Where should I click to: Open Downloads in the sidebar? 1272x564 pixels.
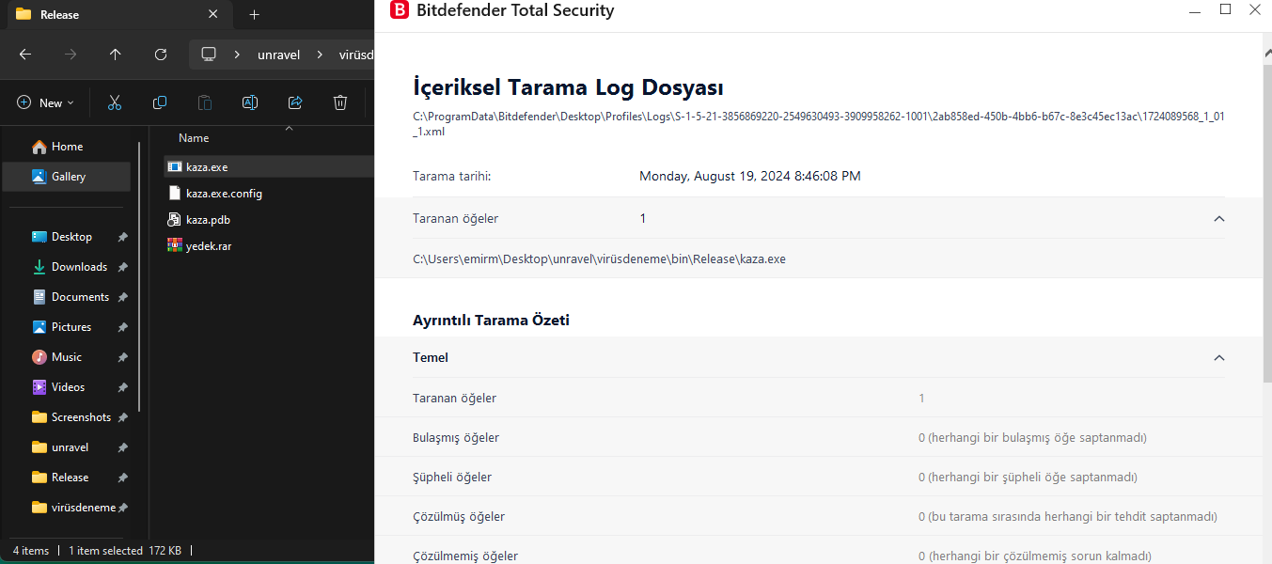pos(79,267)
